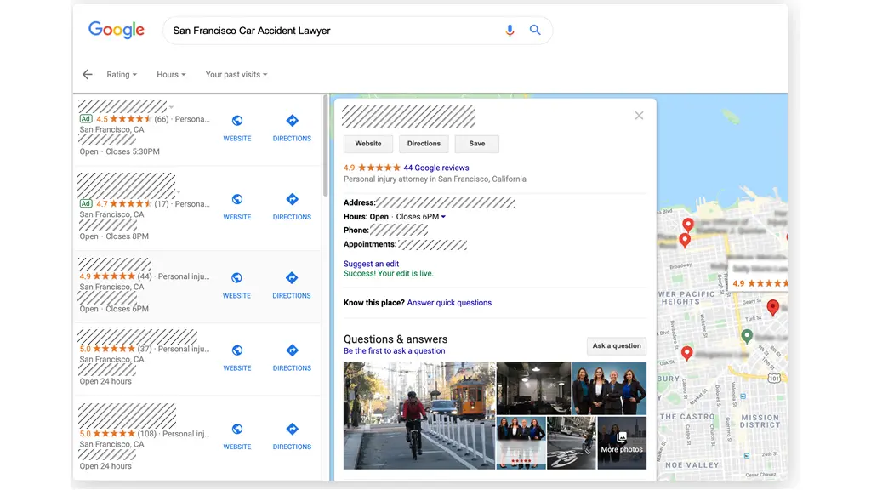This screenshot has width=871, height=490.
Task: Click Directions icon for the first listing
Action: coord(292,122)
